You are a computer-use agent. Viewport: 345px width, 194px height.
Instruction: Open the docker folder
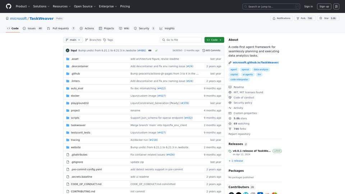click(75, 96)
